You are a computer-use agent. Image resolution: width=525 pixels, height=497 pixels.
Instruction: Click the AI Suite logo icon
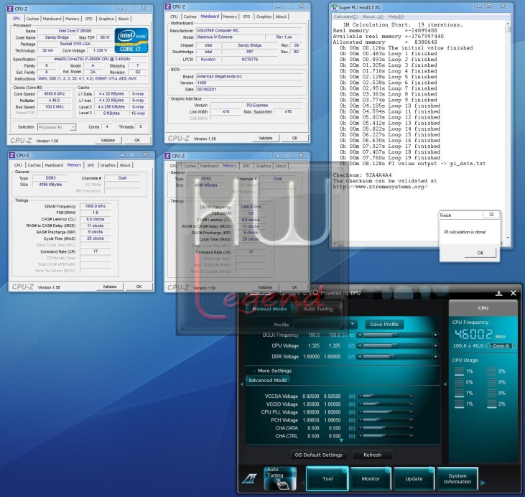click(x=250, y=479)
